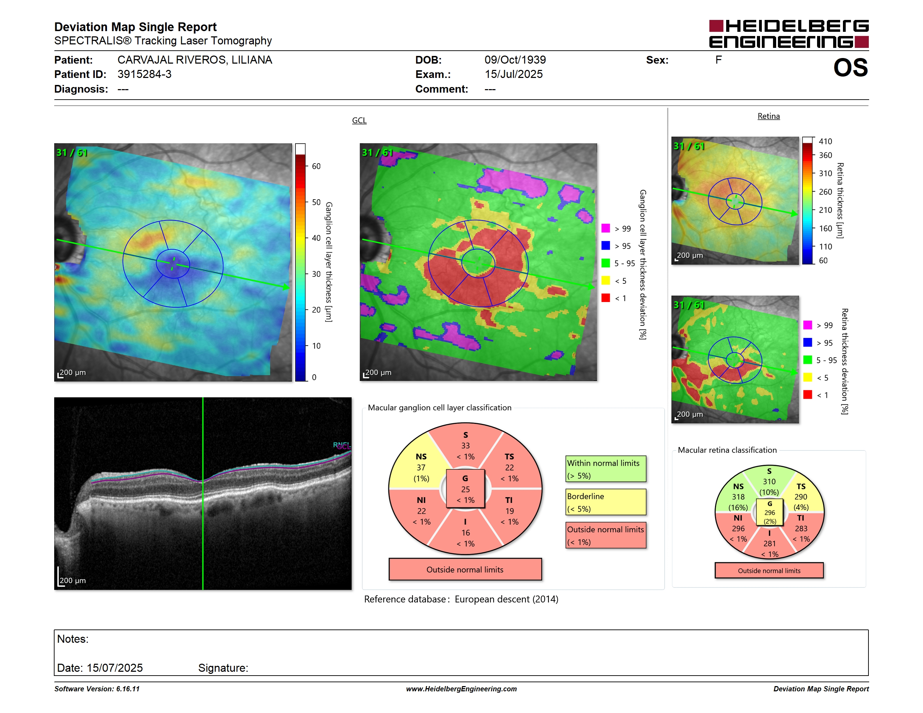Click DOB value 09/Oct/1939
The width and height of the screenshot is (923, 713).
[x=515, y=59]
